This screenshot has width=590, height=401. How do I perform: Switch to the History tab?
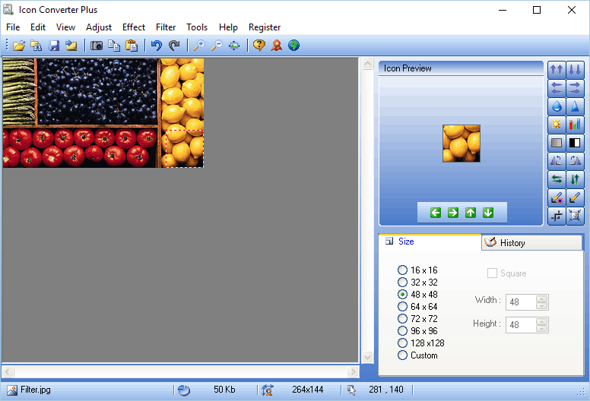pos(531,243)
